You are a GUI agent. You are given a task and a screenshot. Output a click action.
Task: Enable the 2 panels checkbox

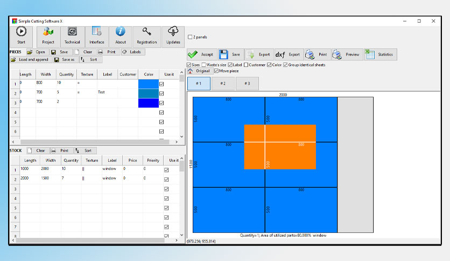190,37
